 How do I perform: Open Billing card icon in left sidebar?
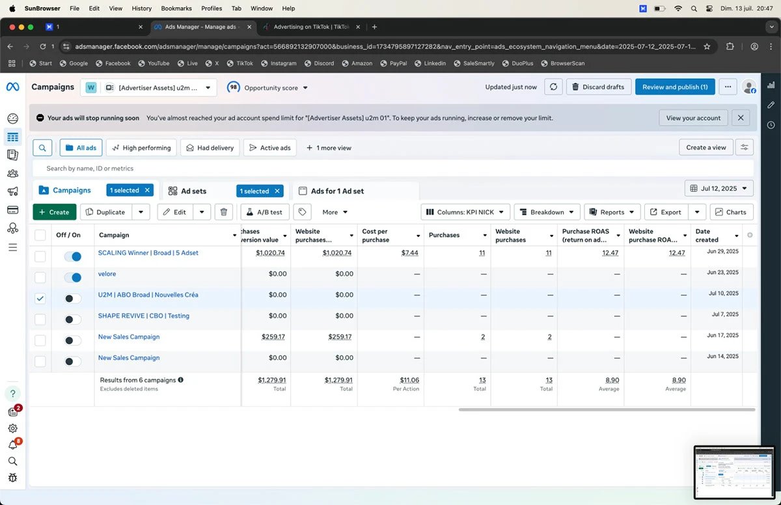[x=12, y=210]
